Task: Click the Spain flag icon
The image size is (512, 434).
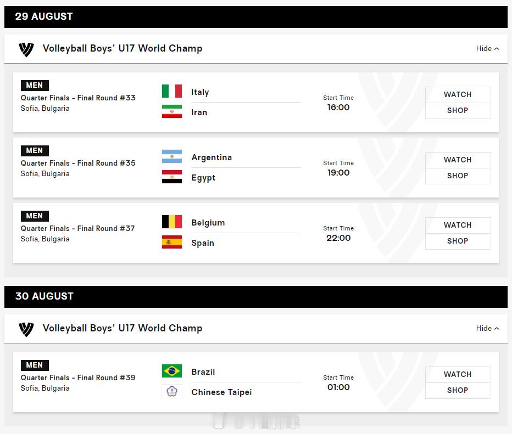Action: 172,242
